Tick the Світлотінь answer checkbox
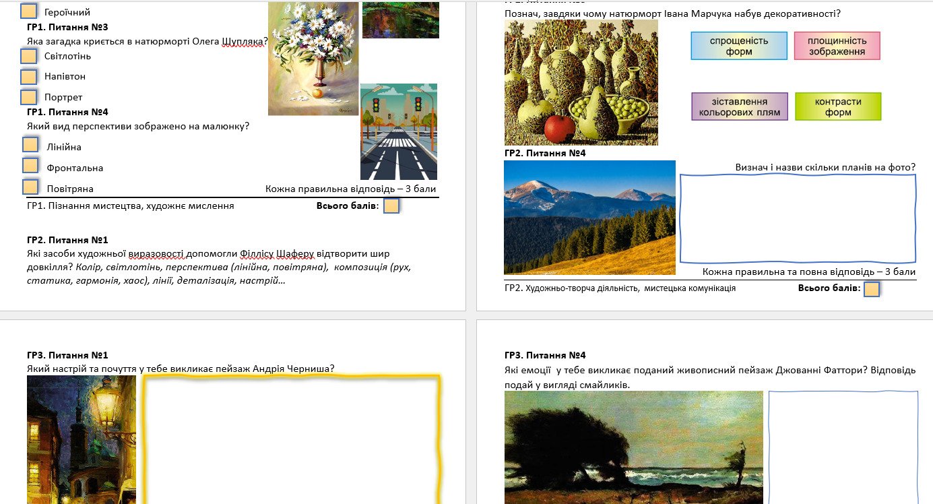 point(28,56)
